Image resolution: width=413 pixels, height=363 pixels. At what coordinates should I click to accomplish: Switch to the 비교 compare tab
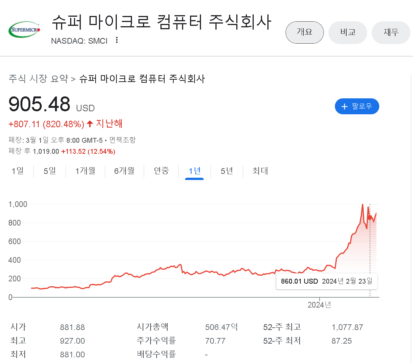[x=348, y=32]
